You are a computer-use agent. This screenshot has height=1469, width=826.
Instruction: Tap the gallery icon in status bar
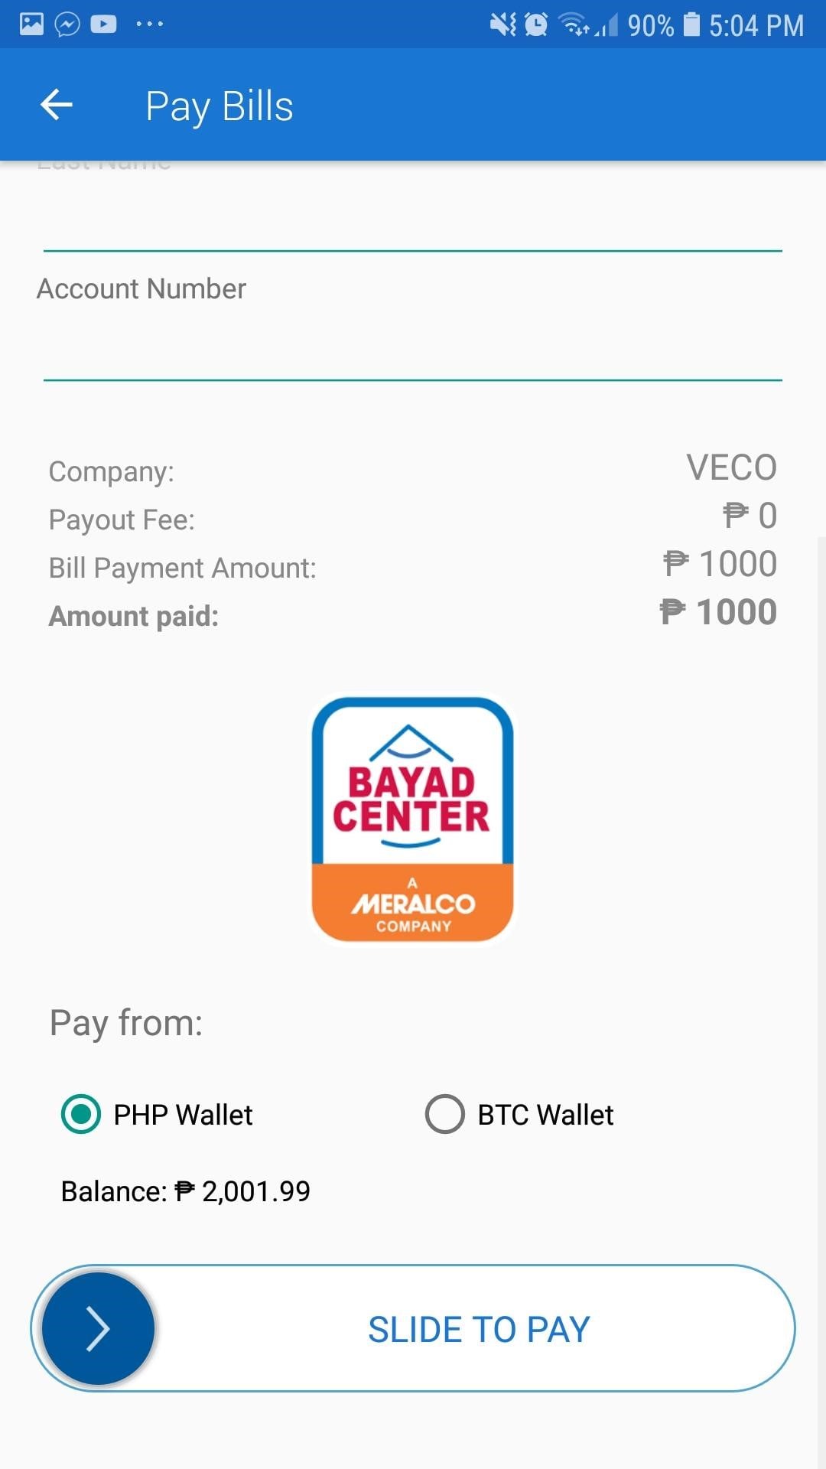pos(31,24)
